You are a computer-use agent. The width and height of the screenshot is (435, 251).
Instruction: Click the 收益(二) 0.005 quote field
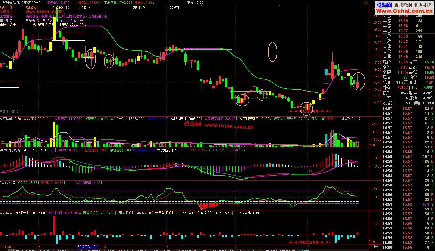[x=395, y=103]
